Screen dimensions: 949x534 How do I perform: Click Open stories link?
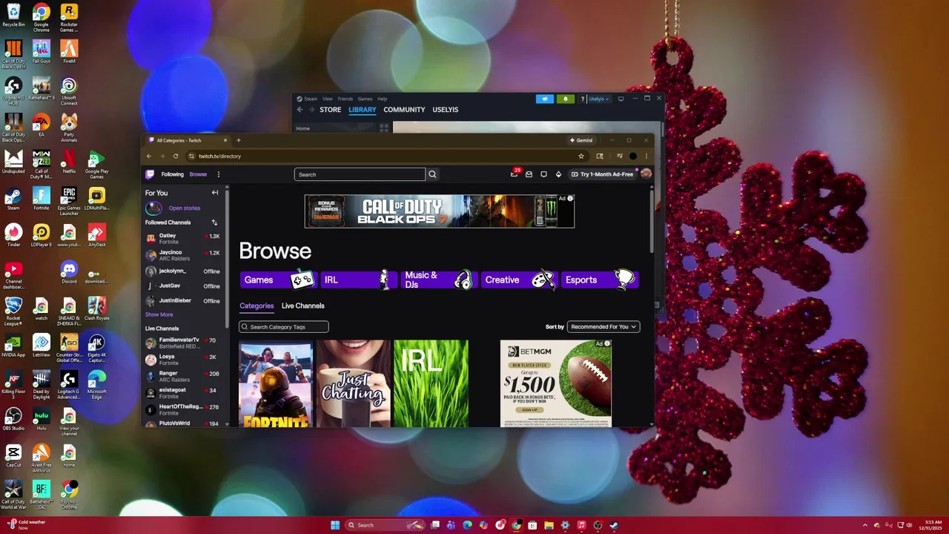[185, 208]
